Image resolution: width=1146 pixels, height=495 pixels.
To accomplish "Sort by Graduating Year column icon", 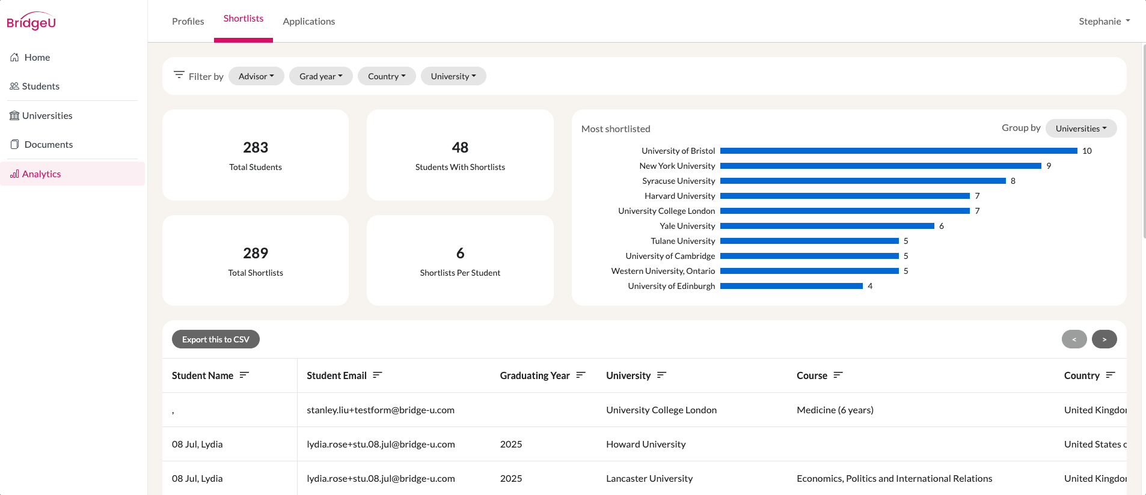I will click(581, 375).
